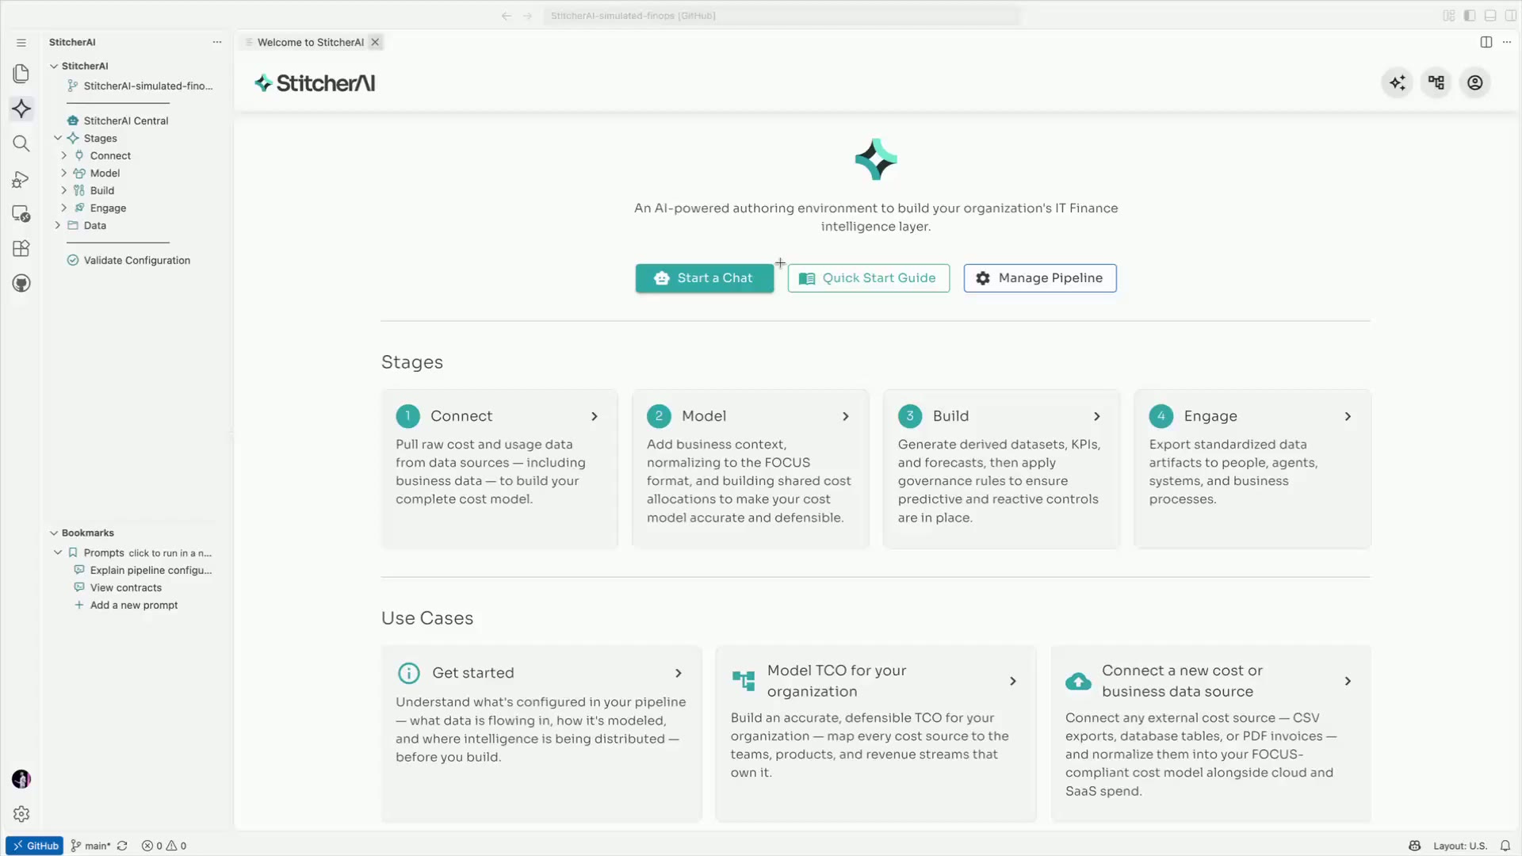Run the Explain pipeline configu... prompt
The height and width of the screenshot is (856, 1522).
[143, 570]
